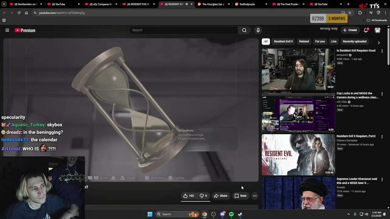This screenshot has width=390, height=219.
Task: Open media controls icon in toolbar
Action: tap(371, 13)
